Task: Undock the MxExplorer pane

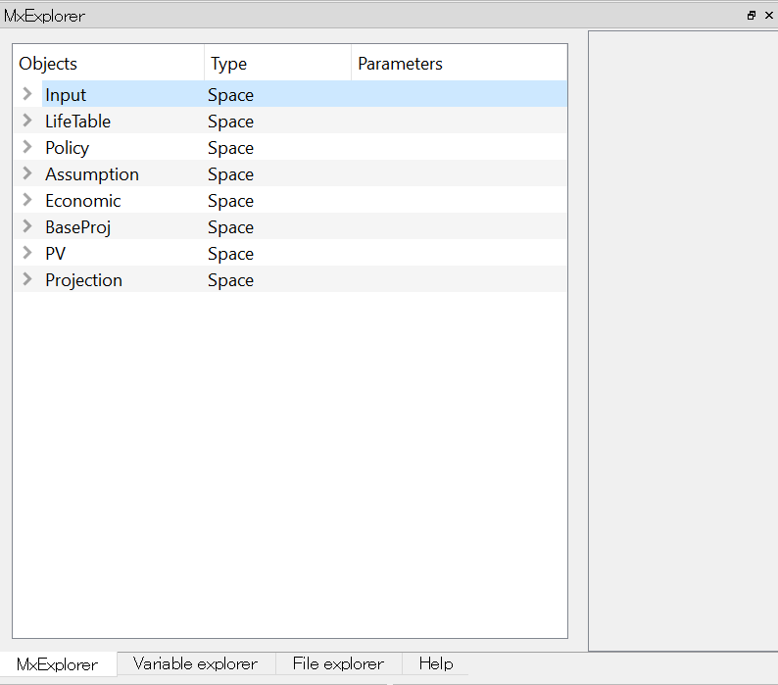Action: [x=752, y=16]
